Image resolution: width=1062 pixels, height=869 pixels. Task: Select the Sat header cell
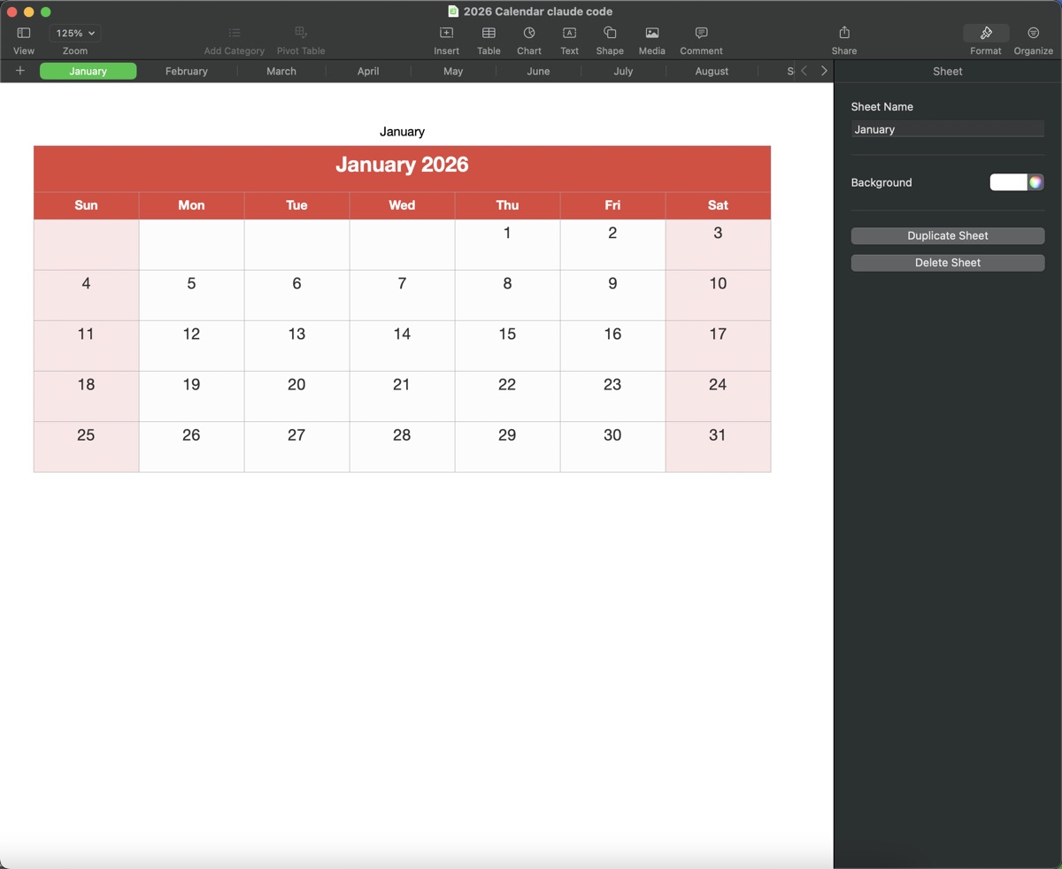718,205
